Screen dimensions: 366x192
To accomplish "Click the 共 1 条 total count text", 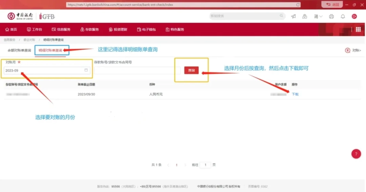I will coord(156,165).
